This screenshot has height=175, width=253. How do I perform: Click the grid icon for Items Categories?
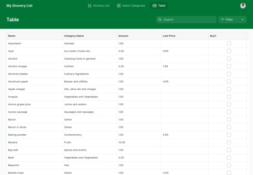(x=119, y=6)
